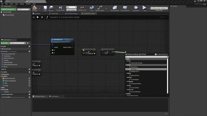This screenshot has width=207, height=116.
Task: Add a new graph with the Graphs plus icon
Action: tap(29, 46)
